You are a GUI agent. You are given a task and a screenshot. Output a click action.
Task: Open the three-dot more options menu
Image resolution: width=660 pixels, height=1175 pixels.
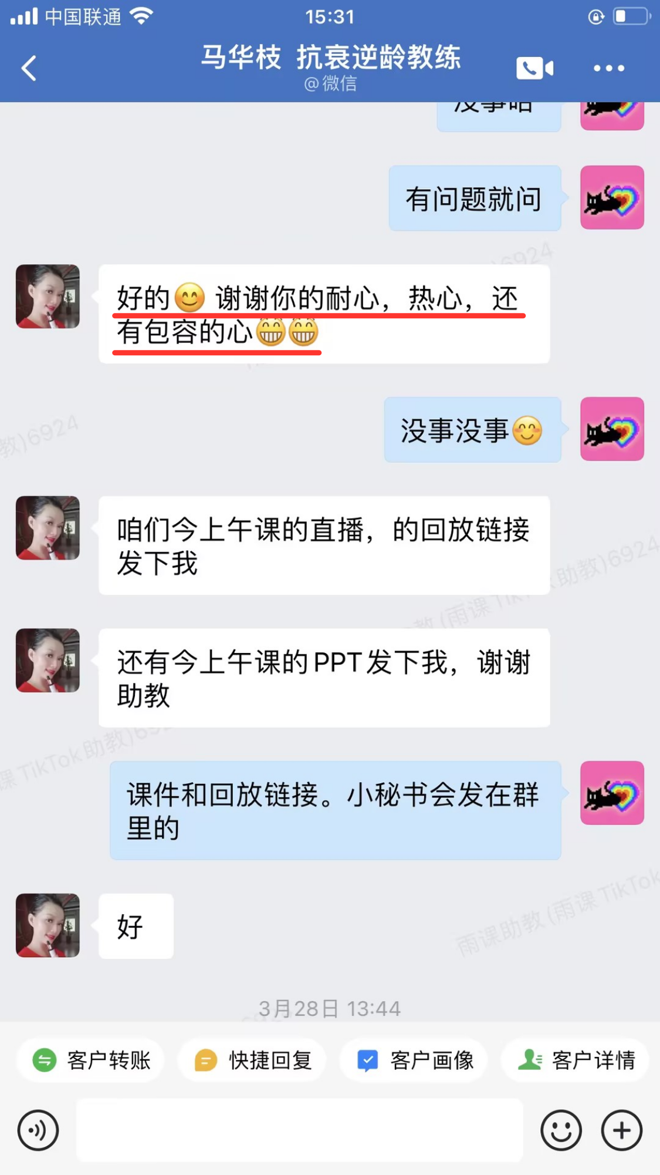click(x=609, y=68)
